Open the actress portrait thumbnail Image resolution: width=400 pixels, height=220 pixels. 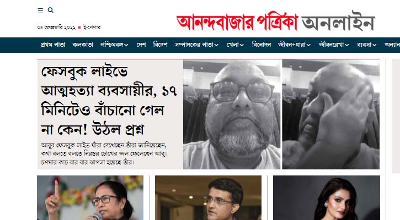[x=327, y=197]
